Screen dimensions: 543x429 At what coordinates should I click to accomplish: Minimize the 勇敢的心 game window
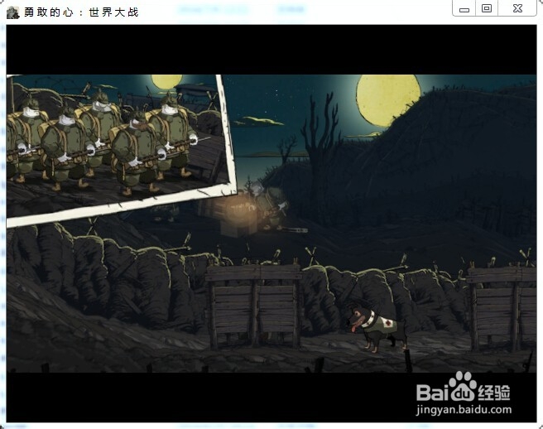point(464,8)
